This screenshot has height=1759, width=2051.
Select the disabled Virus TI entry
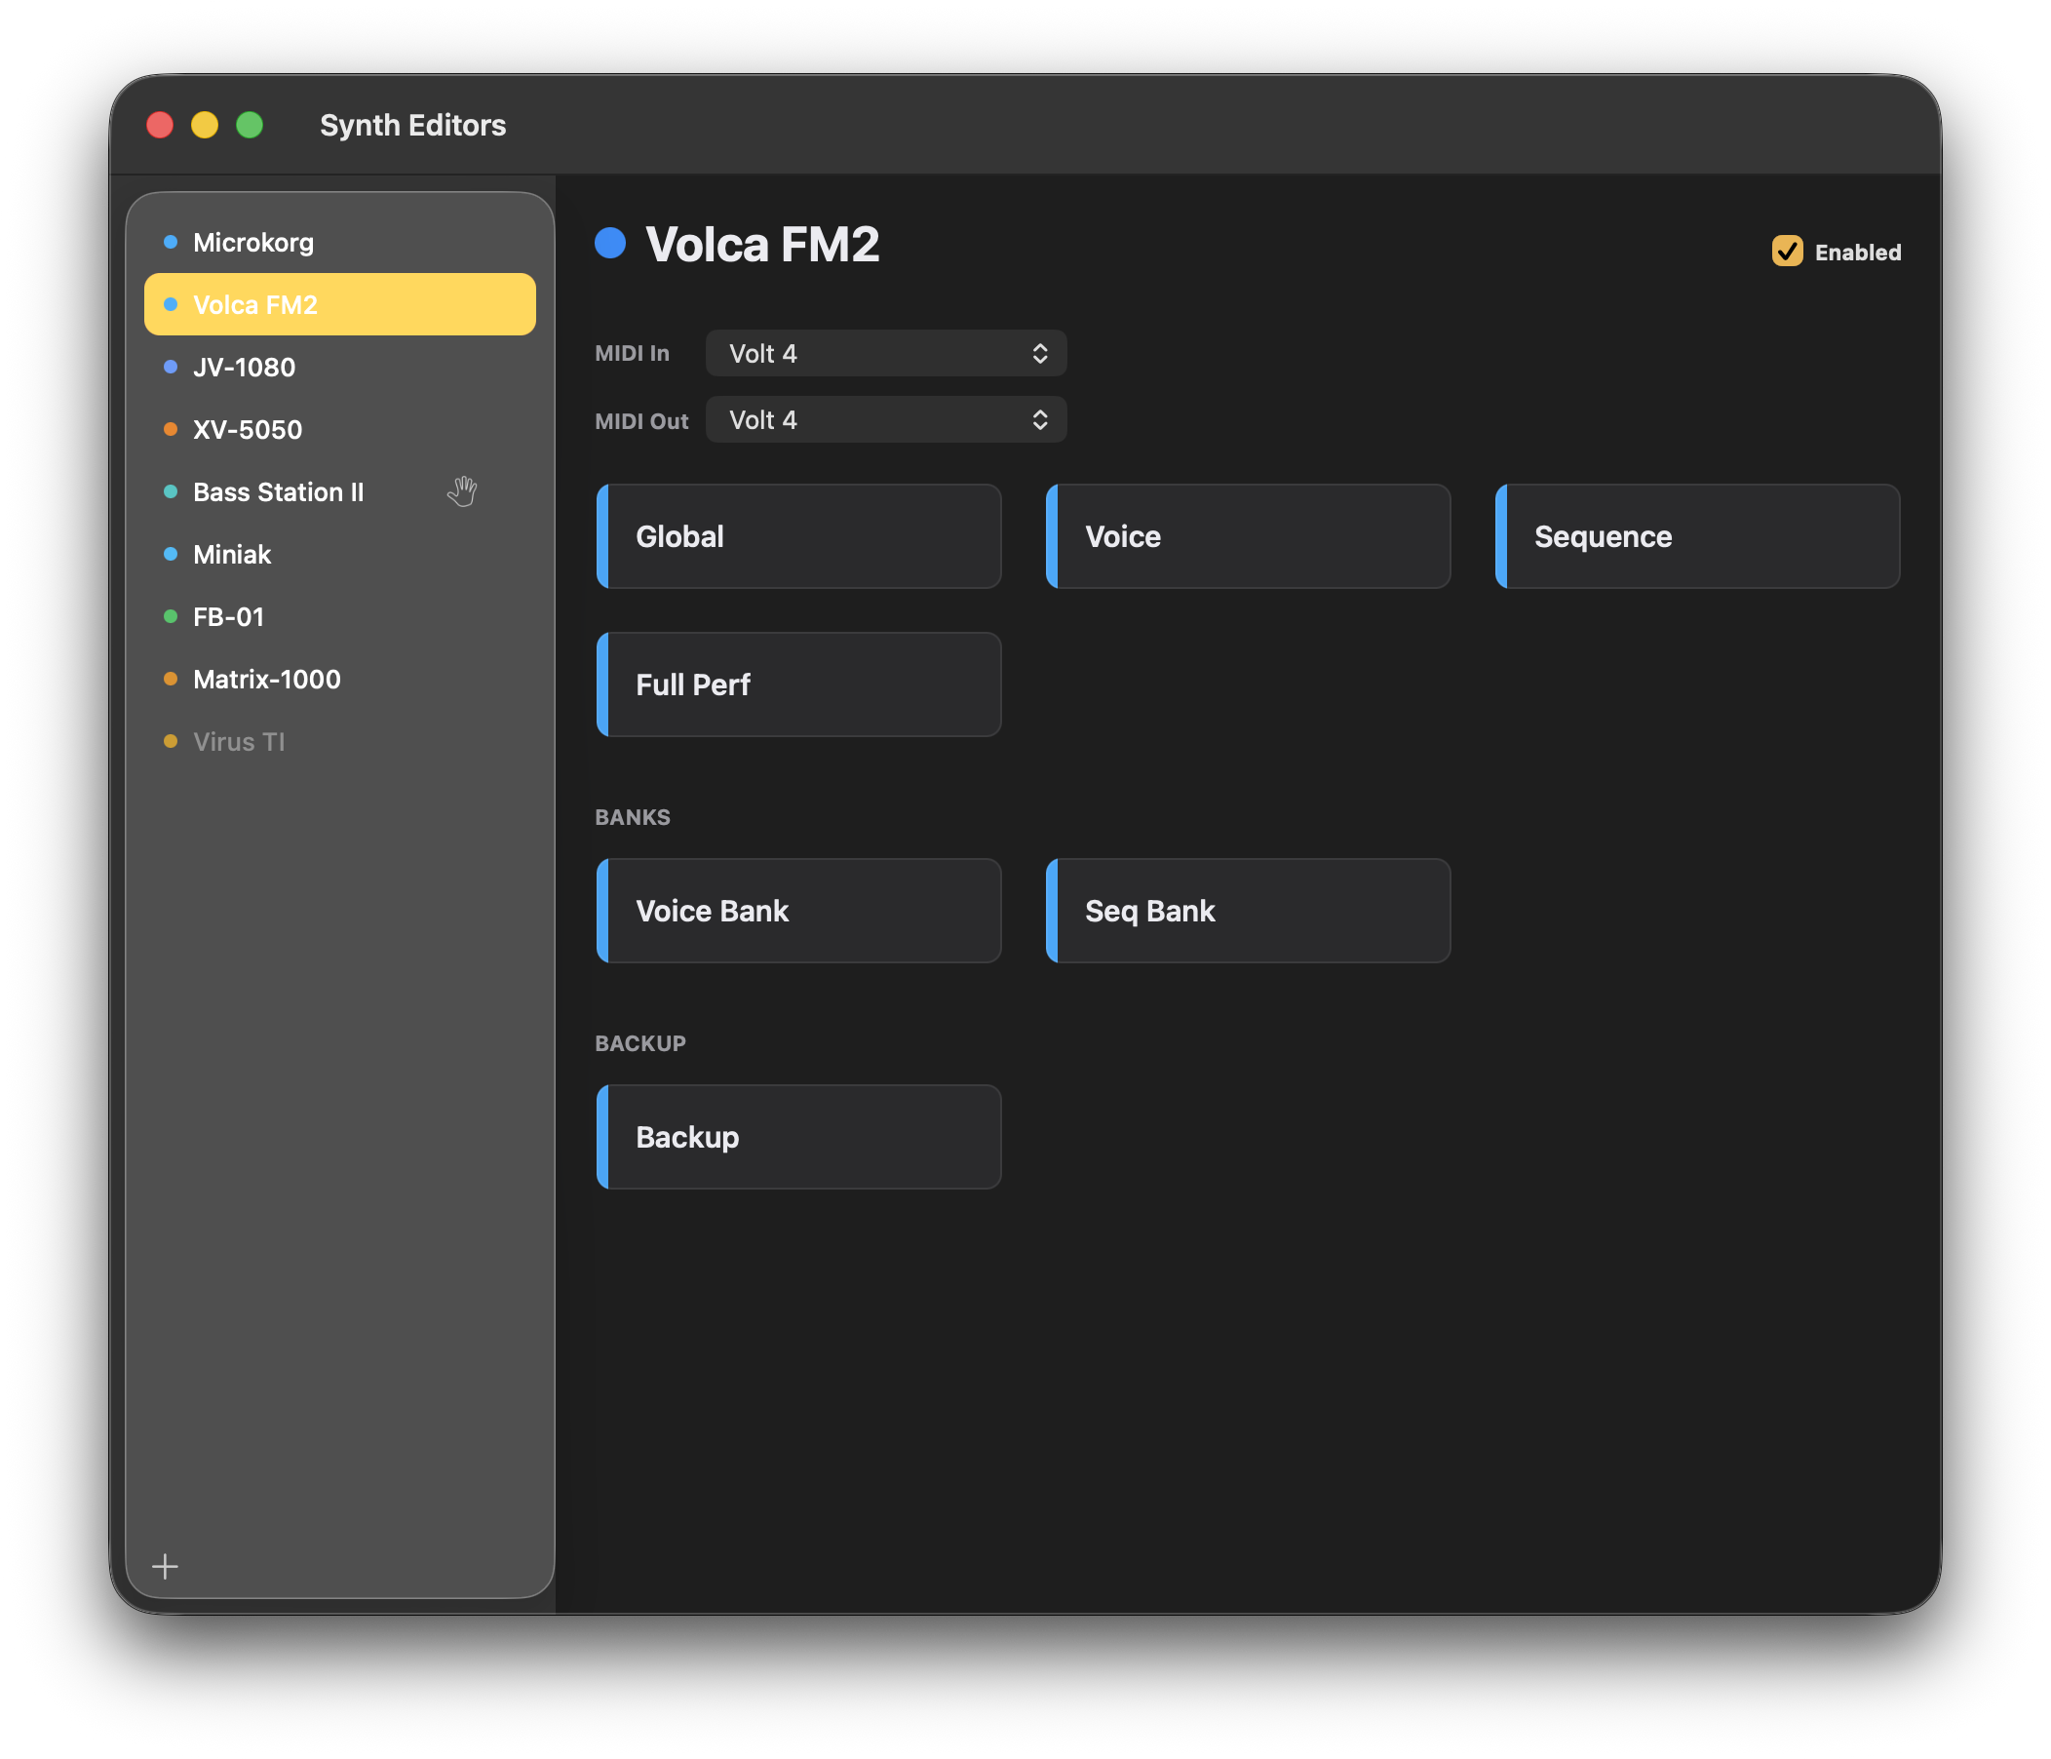click(339, 741)
